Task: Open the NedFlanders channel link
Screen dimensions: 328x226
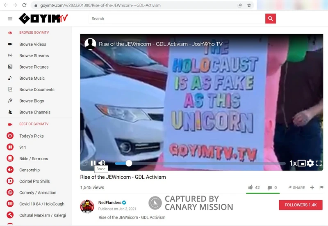Action: [x=109, y=203]
